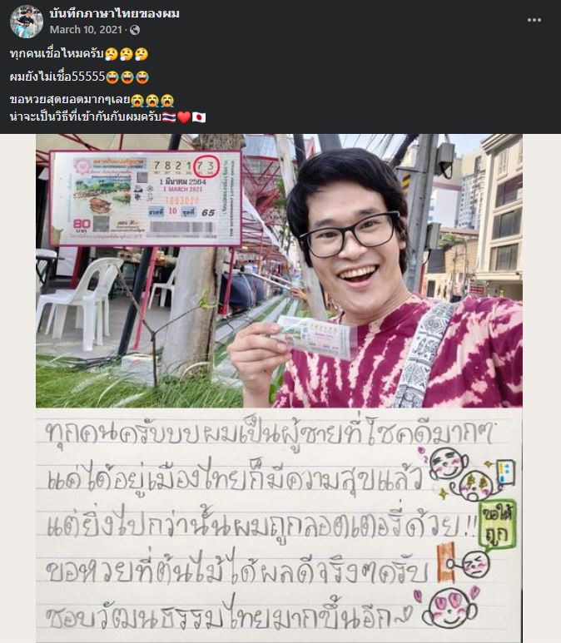Click the first laughing tears emoji
The height and width of the screenshot is (643, 561).
(112, 77)
